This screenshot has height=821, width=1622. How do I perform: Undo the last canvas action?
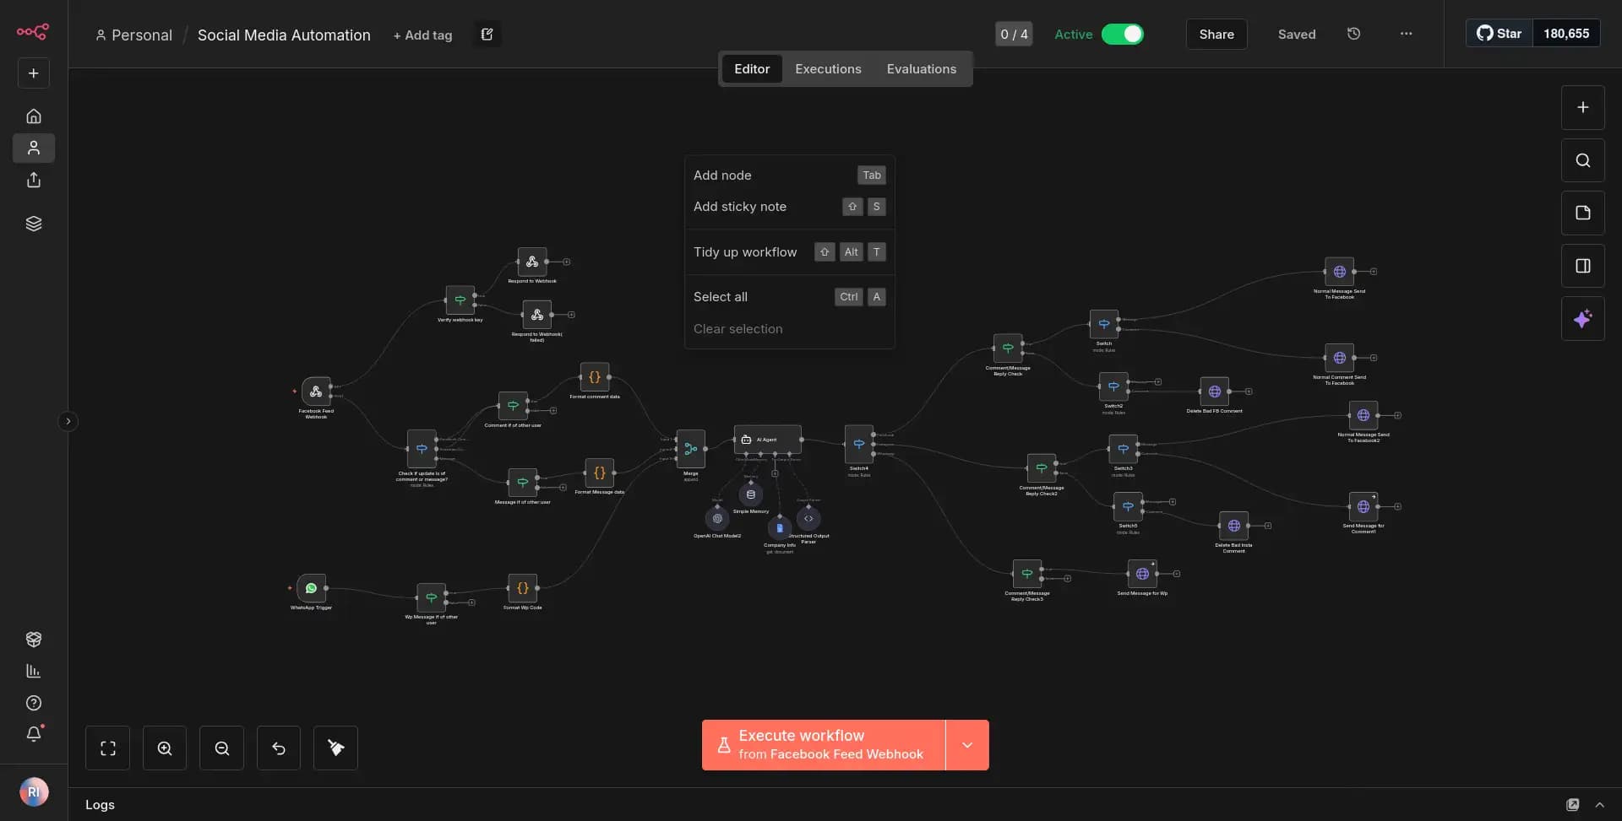278,748
